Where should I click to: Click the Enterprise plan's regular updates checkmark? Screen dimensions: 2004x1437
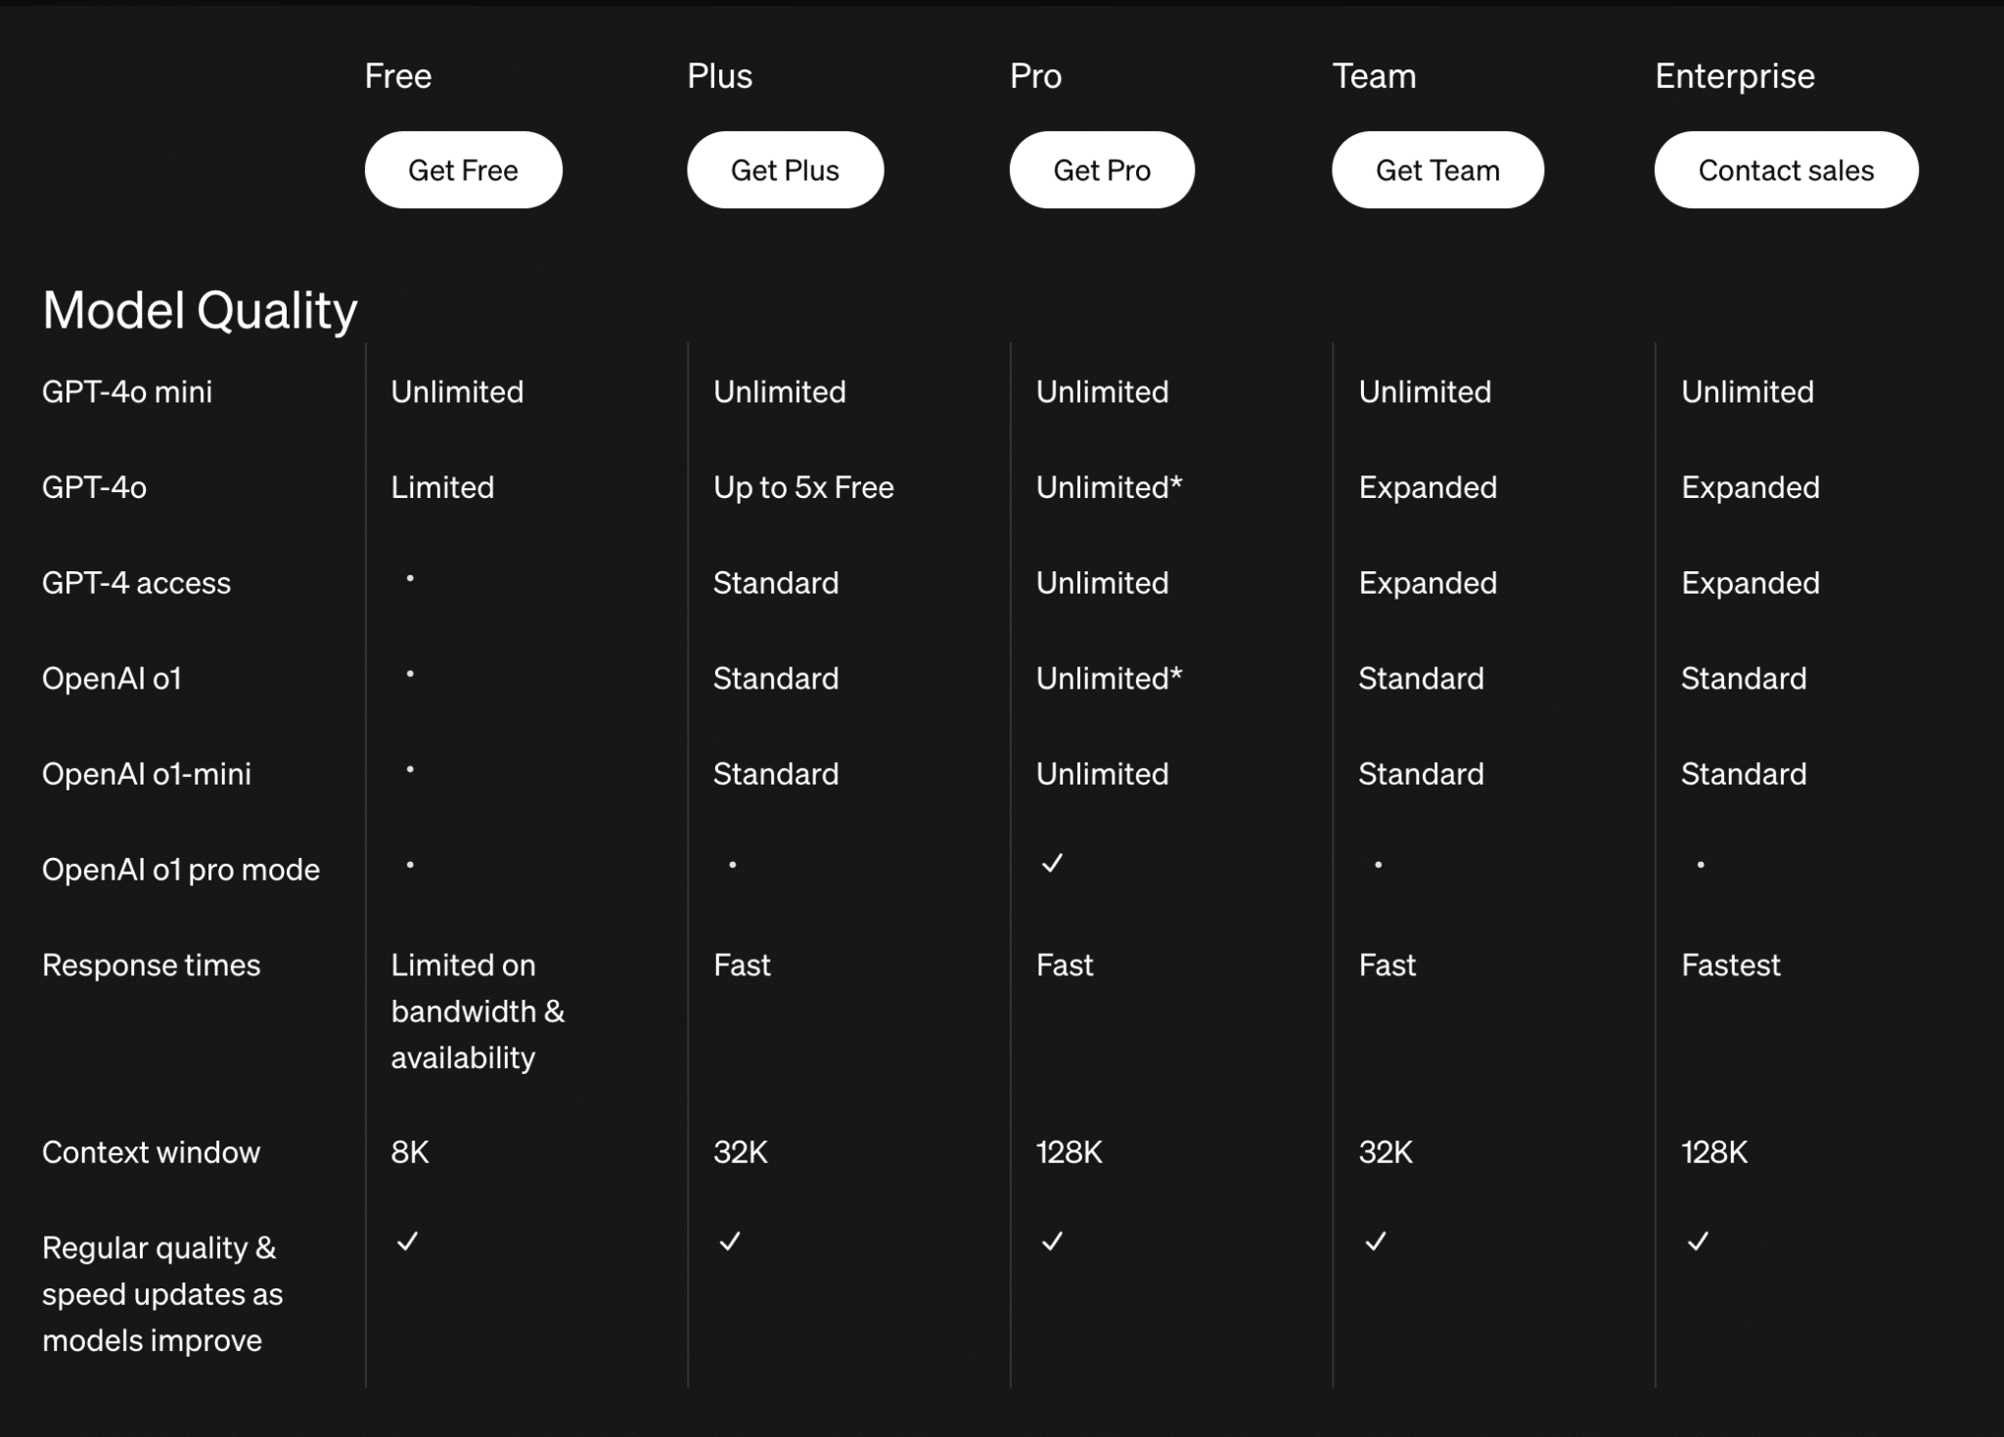(x=1698, y=1241)
